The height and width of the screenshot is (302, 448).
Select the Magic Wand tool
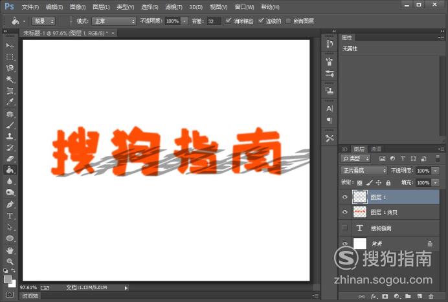(10, 79)
